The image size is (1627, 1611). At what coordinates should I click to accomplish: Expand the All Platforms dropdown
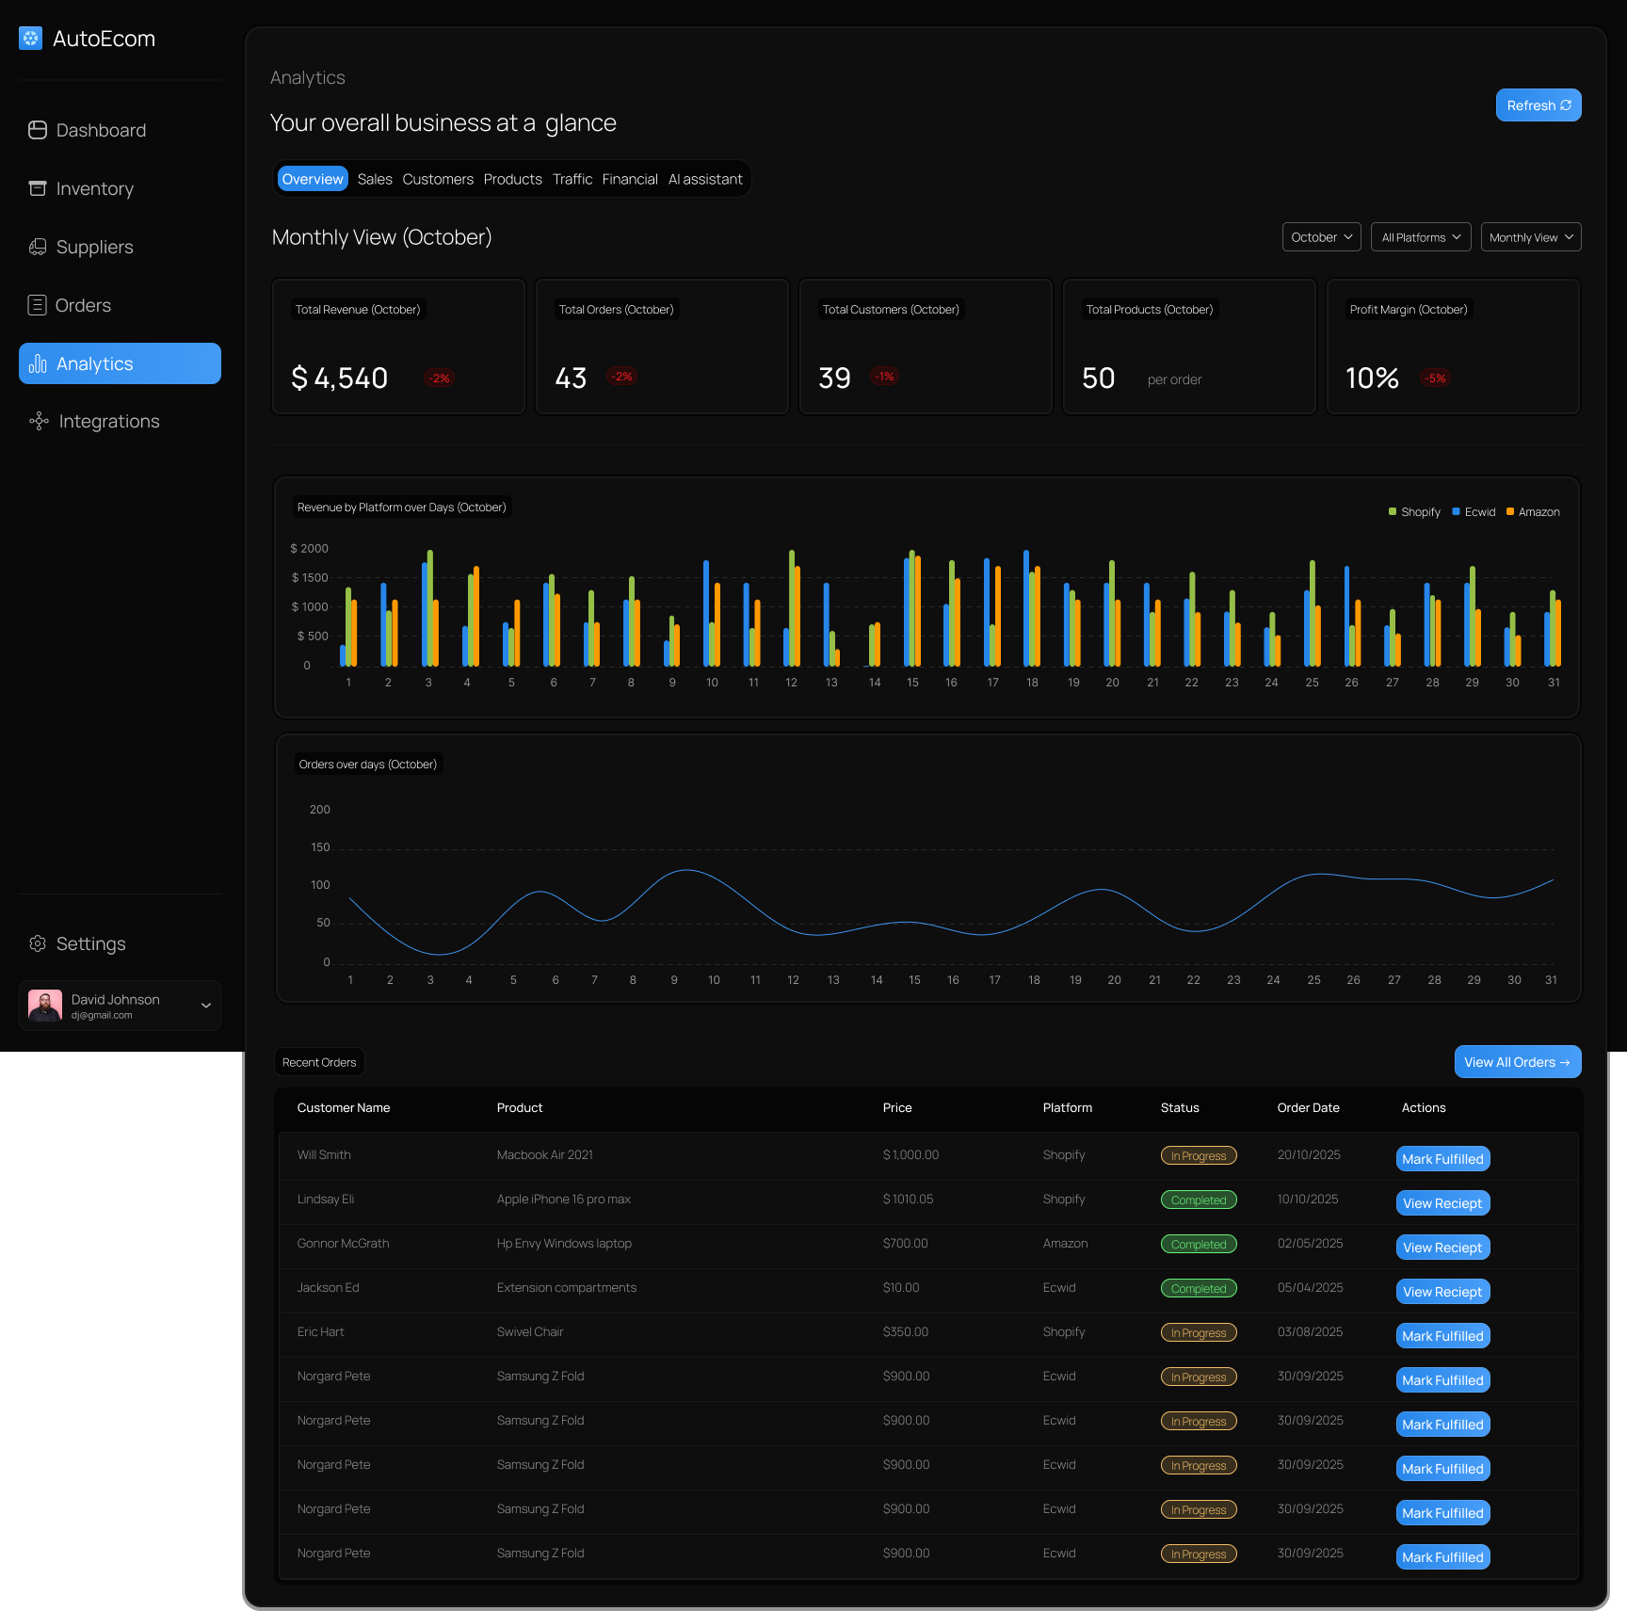click(1421, 237)
